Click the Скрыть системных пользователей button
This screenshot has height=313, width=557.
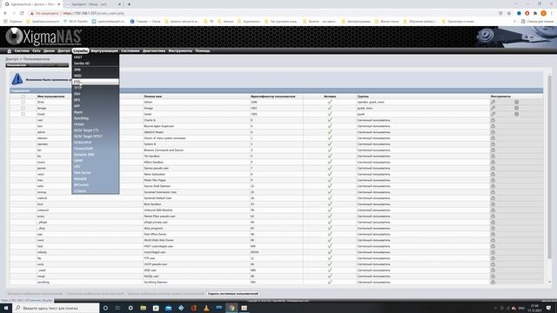pyautogui.click(x=233, y=294)
